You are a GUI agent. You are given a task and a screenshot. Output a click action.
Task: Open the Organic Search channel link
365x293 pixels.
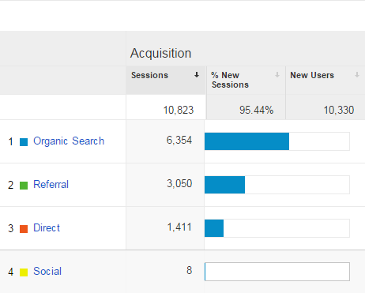coord(69,141)
